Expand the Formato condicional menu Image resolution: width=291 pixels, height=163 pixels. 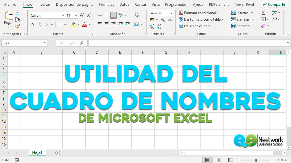pyautogui.click(x=199, y=13)
